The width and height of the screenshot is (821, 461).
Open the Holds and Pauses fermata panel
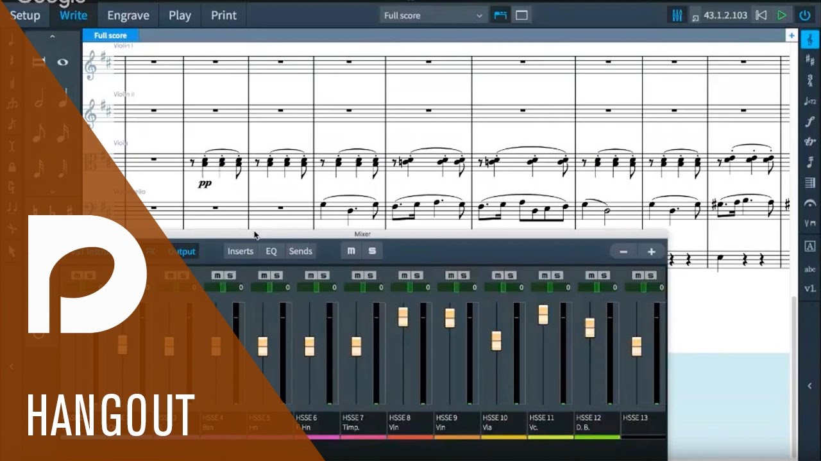click(x=810, y=204)
